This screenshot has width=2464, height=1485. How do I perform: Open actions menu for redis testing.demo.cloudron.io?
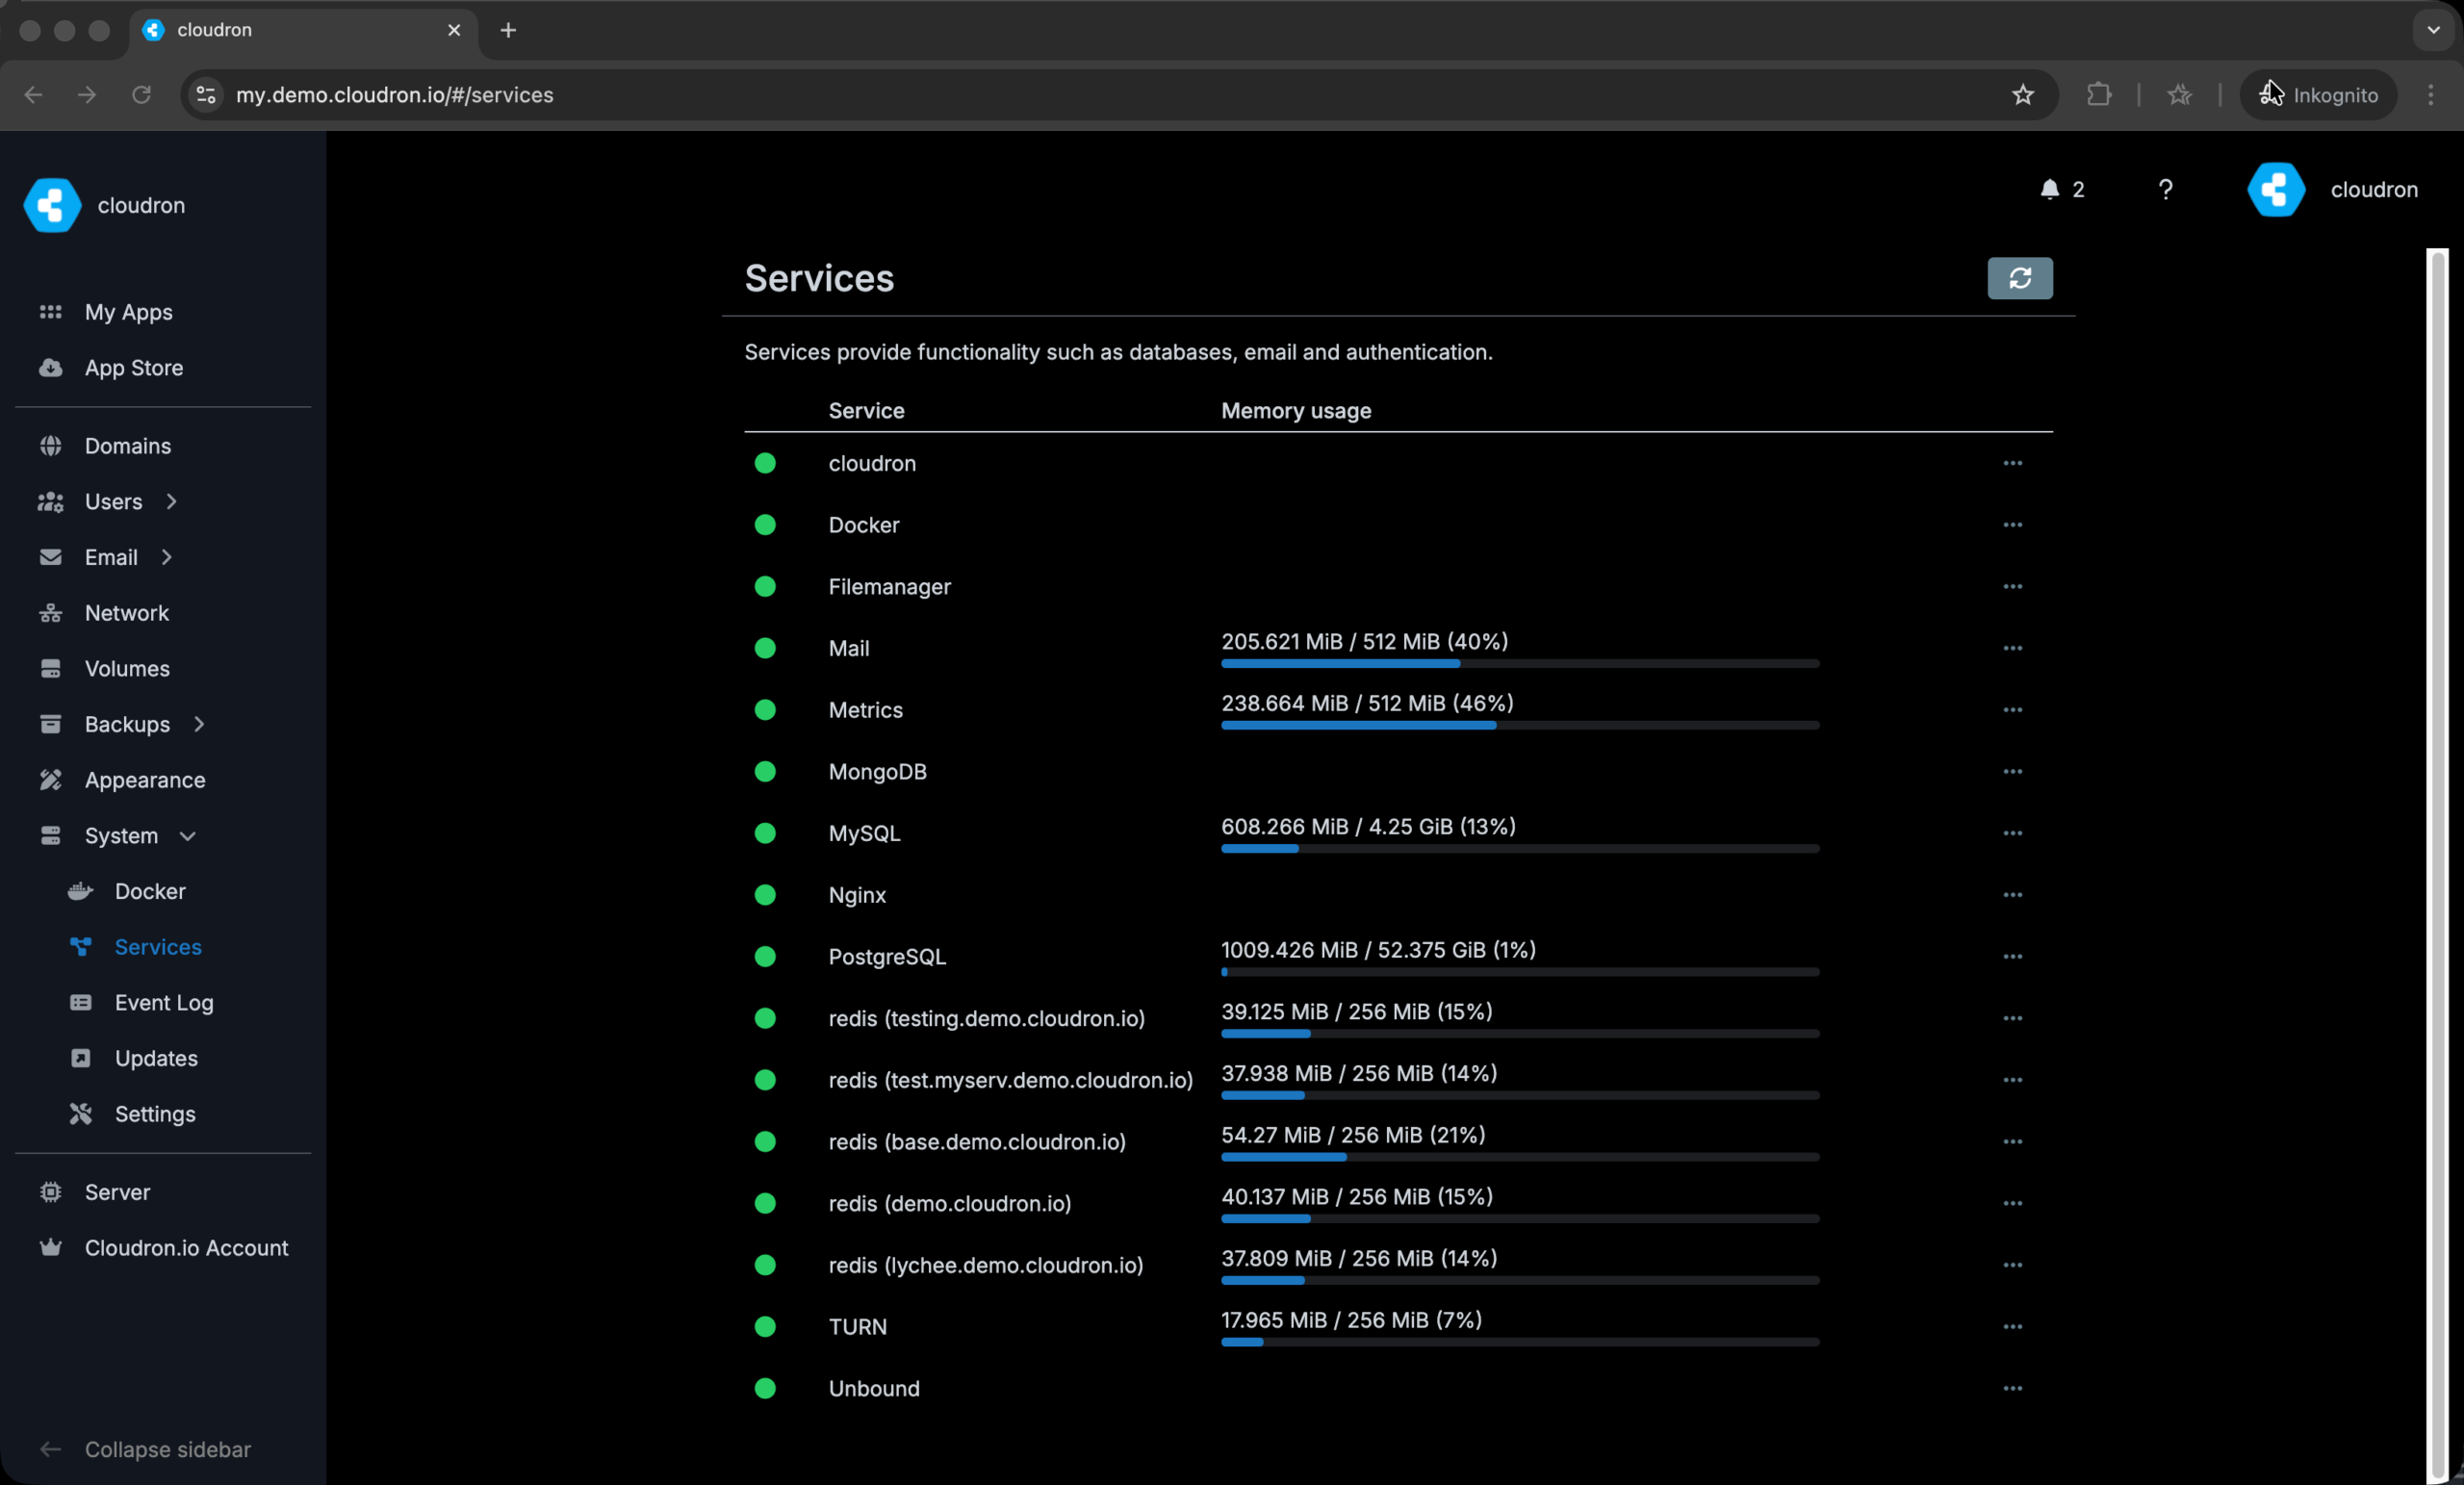[x=2012, y=1018]
